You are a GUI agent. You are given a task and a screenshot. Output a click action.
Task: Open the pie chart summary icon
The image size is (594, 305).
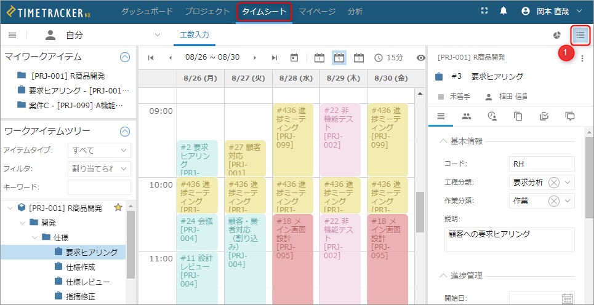point(557,35)
